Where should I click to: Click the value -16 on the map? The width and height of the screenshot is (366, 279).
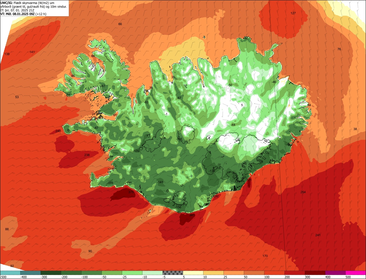[x=180, y=139]
